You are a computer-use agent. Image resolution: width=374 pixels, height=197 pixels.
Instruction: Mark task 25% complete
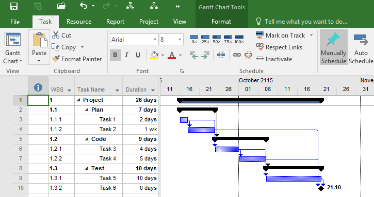coord(205,39)
